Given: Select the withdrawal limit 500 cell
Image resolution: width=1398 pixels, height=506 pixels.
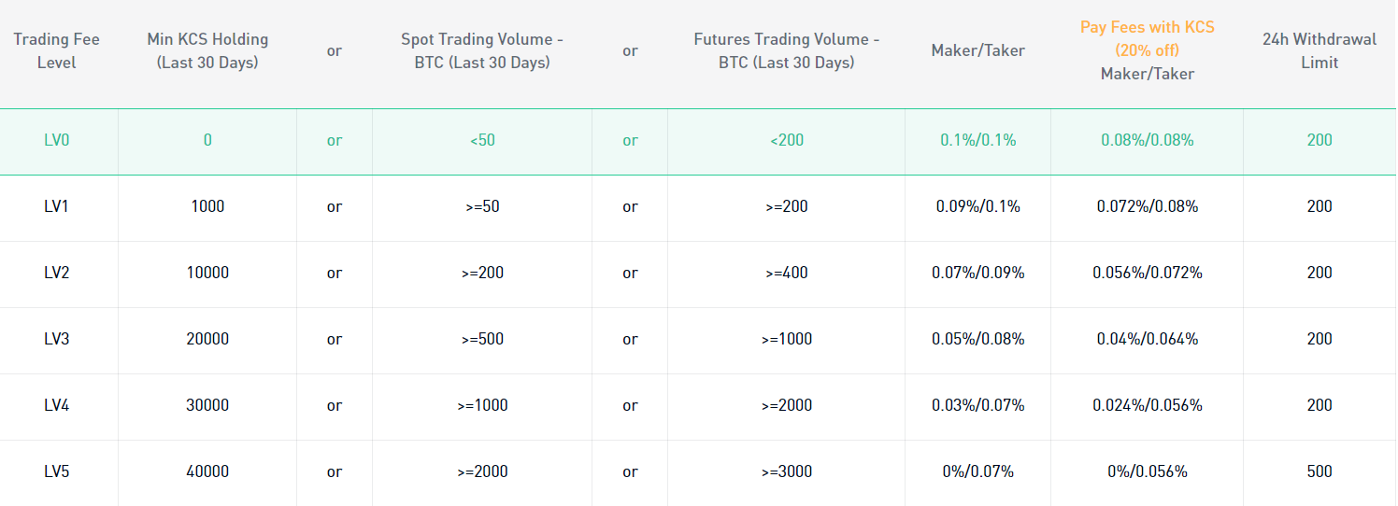Looking at the screenshot, I should coord(1320,471).
